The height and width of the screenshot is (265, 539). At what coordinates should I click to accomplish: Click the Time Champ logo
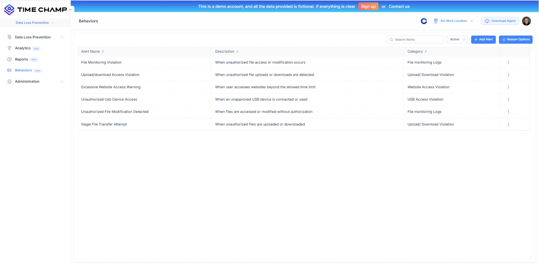coord(35,9)
